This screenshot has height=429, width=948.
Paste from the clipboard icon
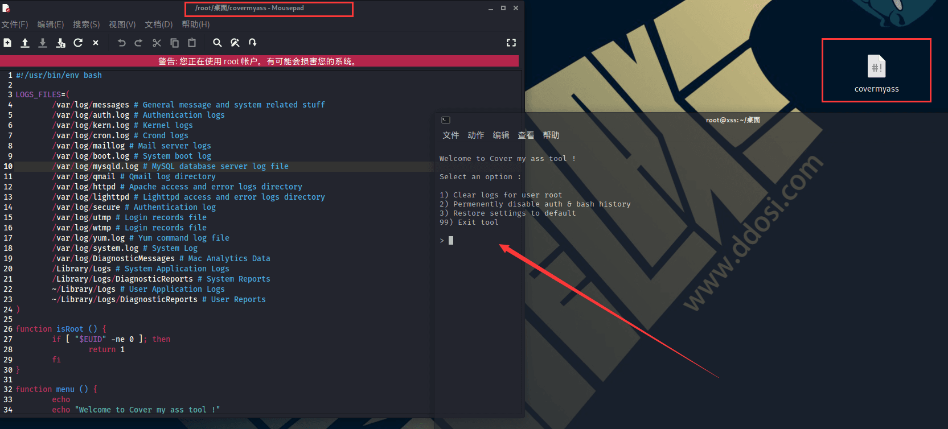[x=192, y=43]
